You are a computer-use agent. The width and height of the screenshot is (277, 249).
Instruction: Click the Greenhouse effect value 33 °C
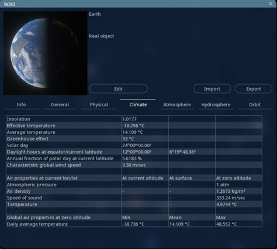tap(128, 139)
